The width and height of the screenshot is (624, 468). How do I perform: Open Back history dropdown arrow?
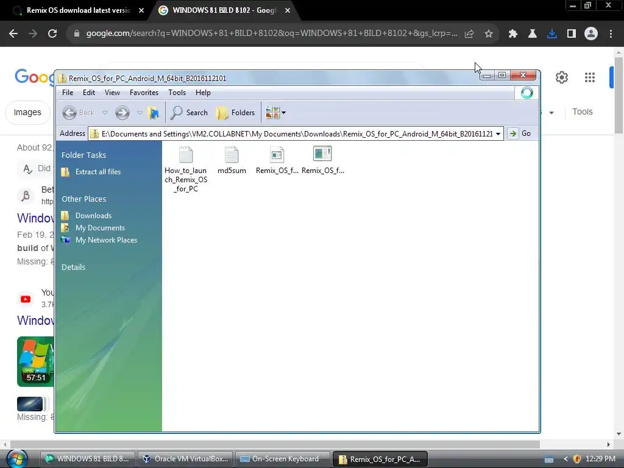pos(105,113)
